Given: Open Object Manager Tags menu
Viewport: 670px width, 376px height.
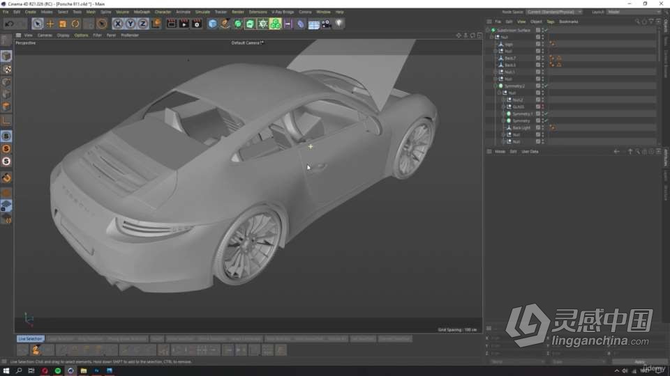Looking at the screenshot, I should 551,22.
